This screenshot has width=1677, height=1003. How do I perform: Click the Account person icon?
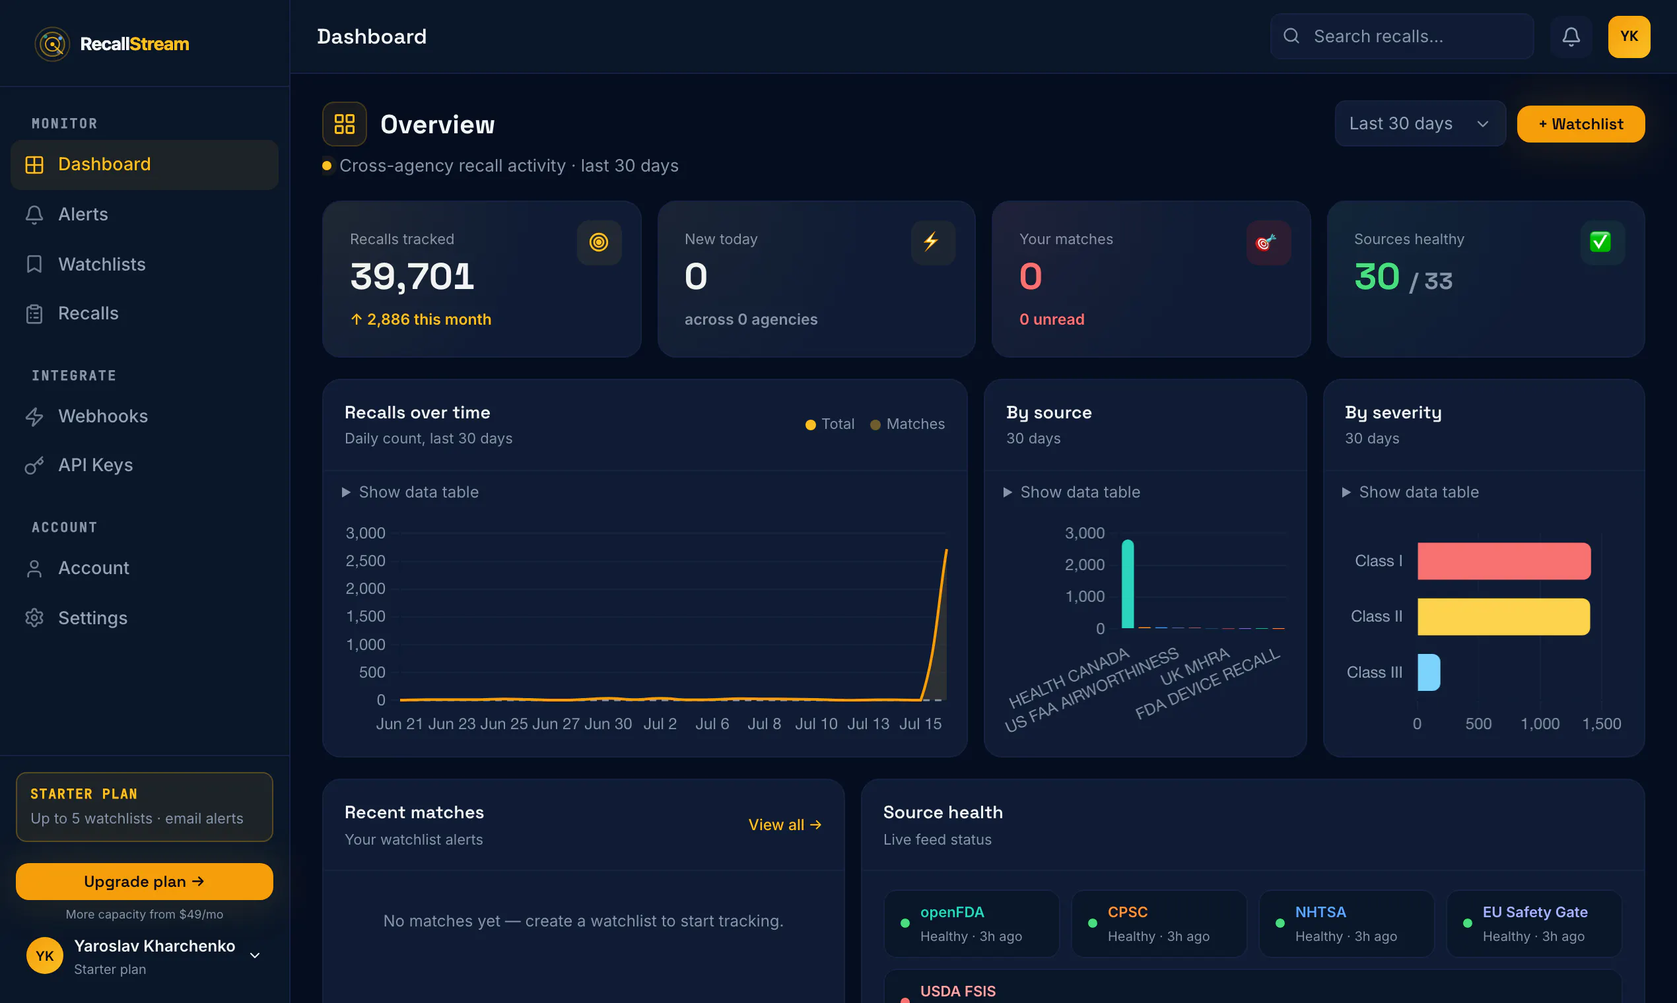coord(34,568)
